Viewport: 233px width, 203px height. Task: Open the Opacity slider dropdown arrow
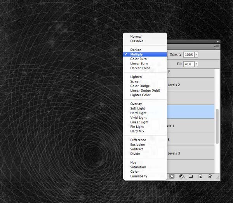(196, 54)
